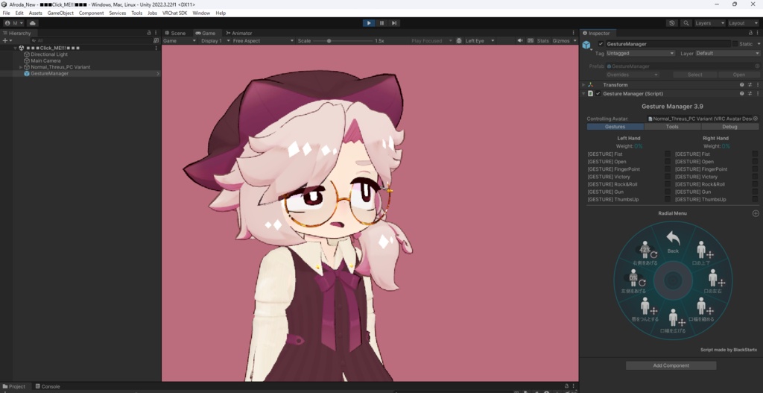Open the Layers dropdown in top toolbar
The width and height of the screenshot is (763, 393).
[x=709, y=23]
